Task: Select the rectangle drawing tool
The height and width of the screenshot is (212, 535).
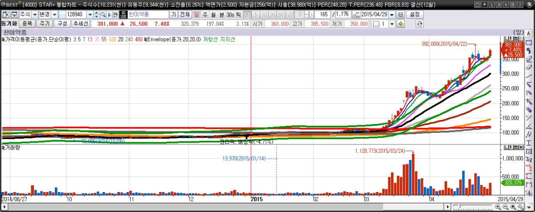Action: [529, 43]
